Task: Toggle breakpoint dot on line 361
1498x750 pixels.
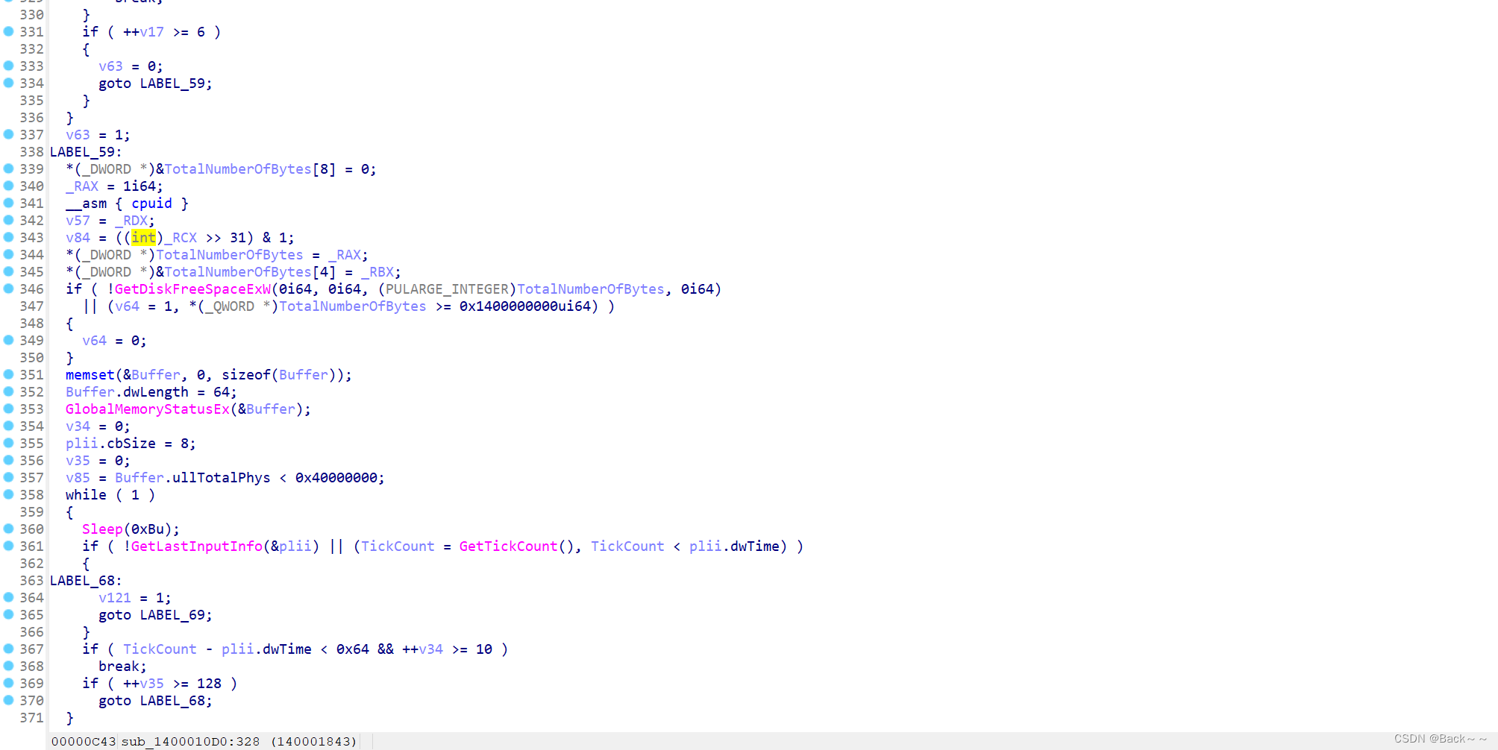Action: coord(8,546)
